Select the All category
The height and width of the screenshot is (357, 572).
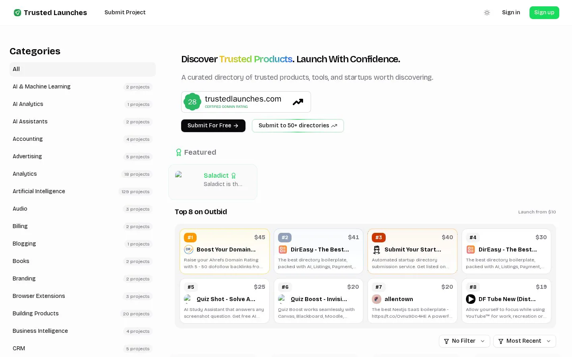coord(83,69)
